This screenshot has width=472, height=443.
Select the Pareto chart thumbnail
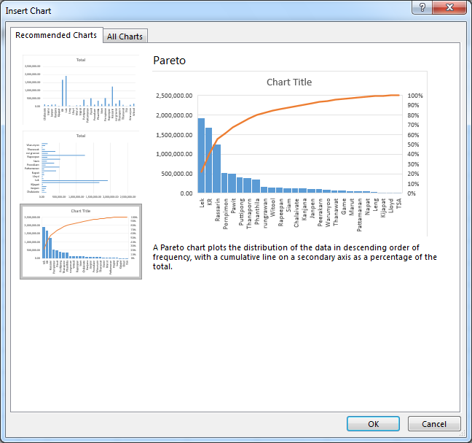81,242
